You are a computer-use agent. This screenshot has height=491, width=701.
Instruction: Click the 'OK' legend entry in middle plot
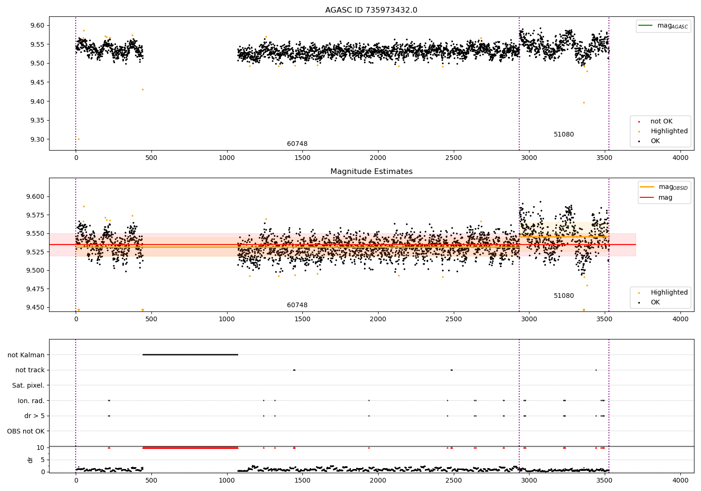[655, 303]
